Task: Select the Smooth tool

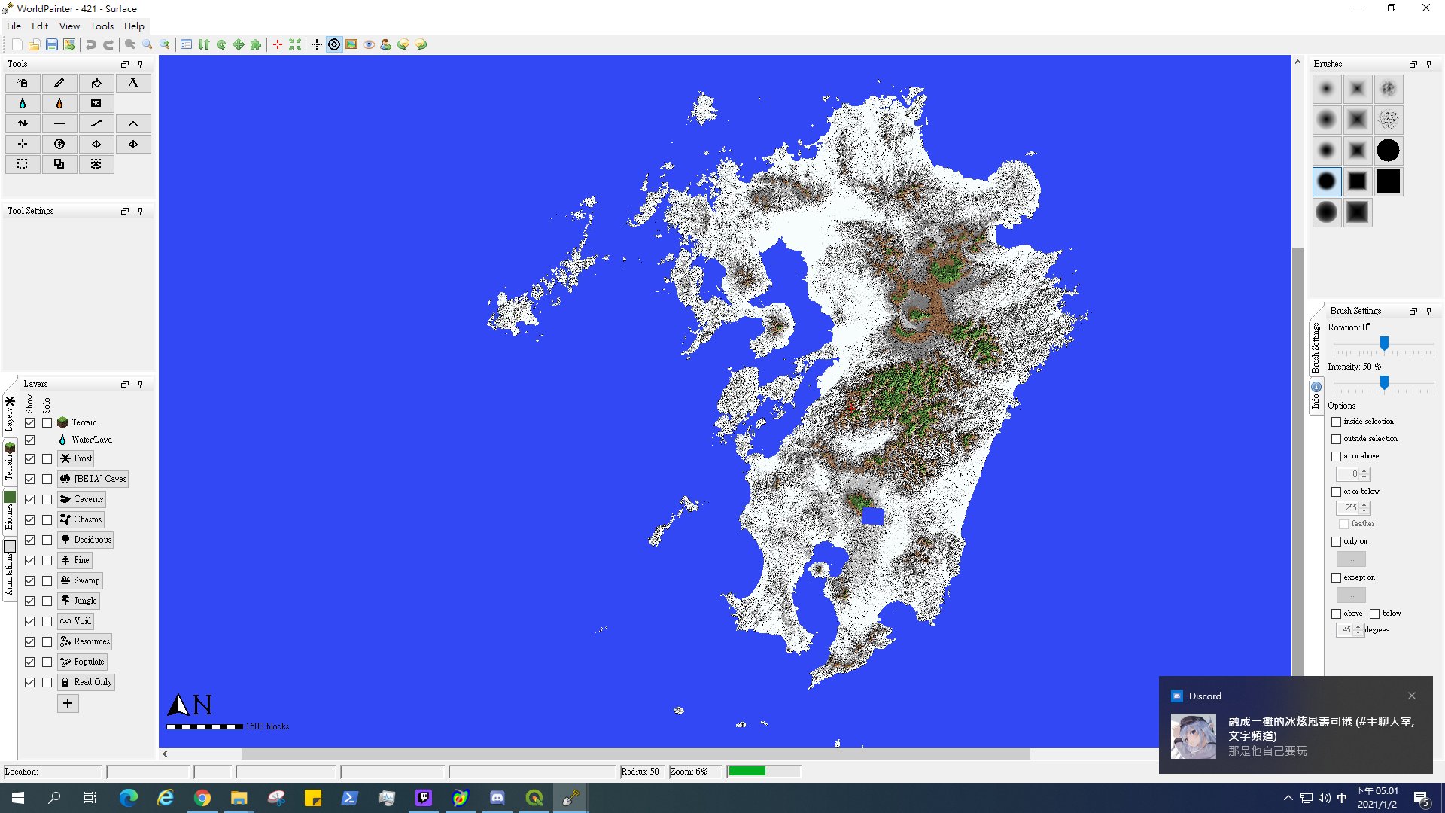Action: point(96,123)
